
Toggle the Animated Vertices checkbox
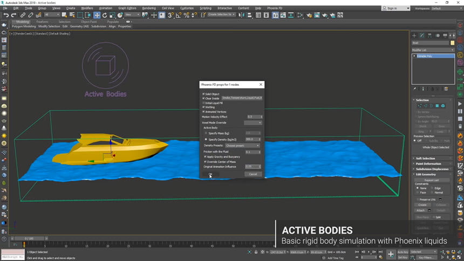[203, 112]
